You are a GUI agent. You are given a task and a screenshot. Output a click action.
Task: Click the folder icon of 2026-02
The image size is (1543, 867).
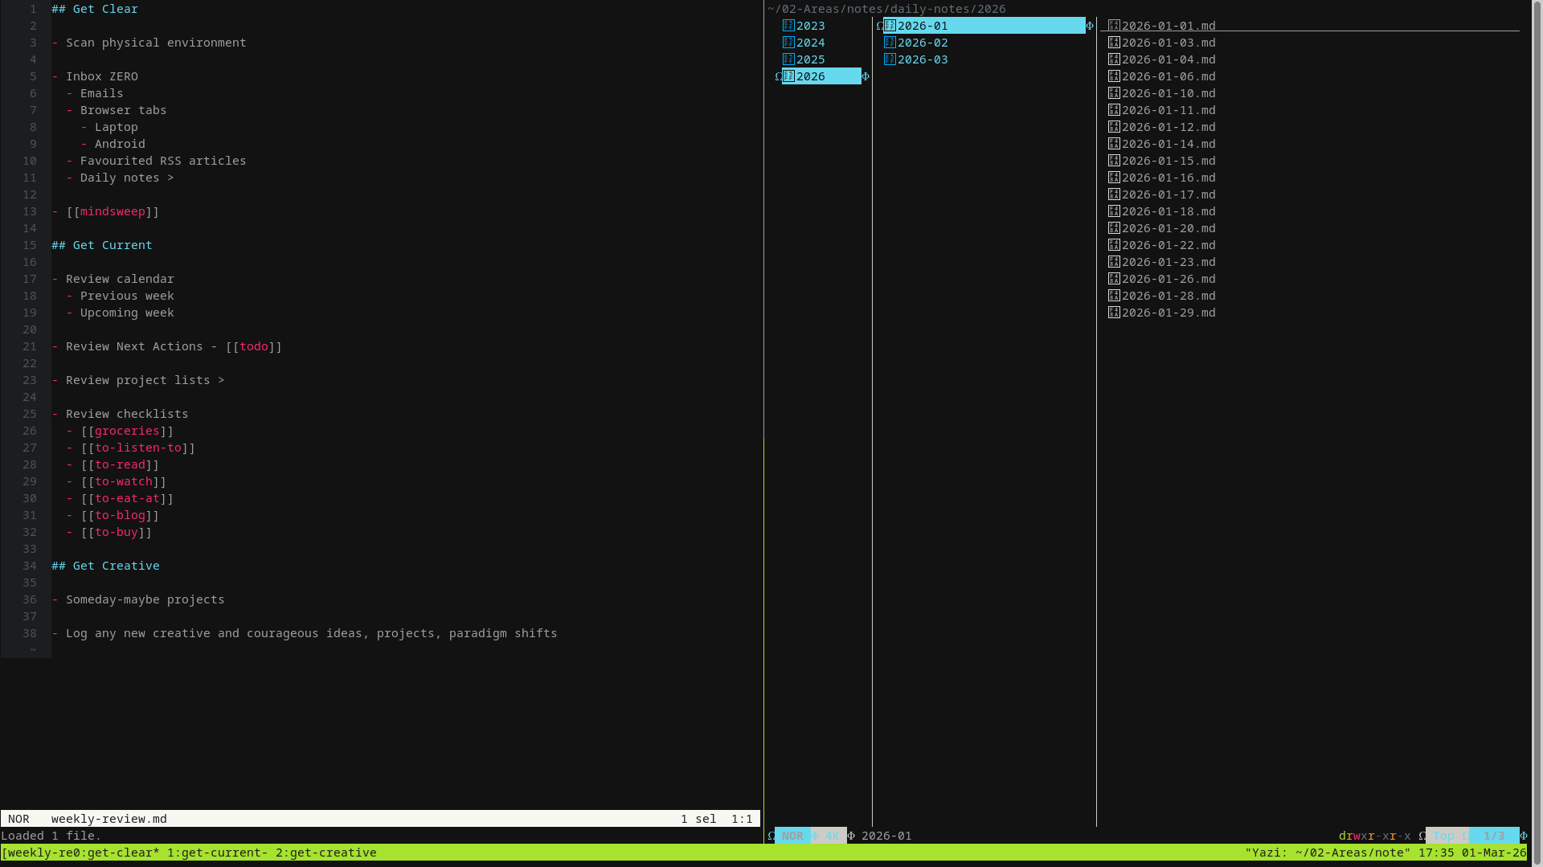pyautogui.click(x=890, y=43)
